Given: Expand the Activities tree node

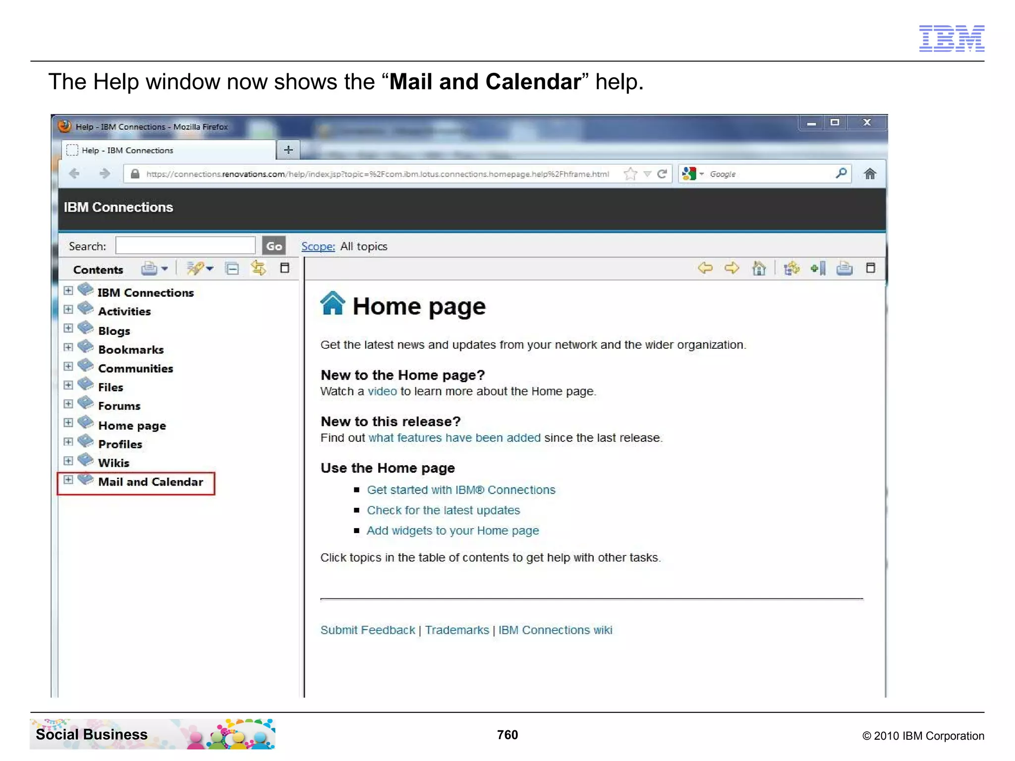Looking at the screenshot, I should coord(68,309).
